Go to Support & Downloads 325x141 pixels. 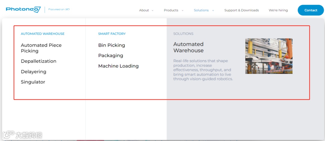[241, 10]
